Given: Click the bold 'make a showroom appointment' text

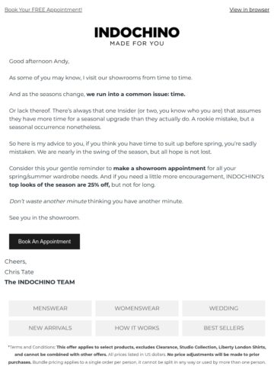Looking at the screenshot, I should pyautogui.click(x=159, y=169).
